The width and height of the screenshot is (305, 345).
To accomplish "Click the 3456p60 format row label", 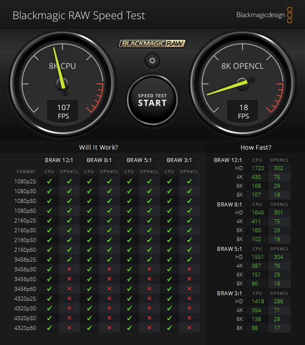I will tap(25, 289).
